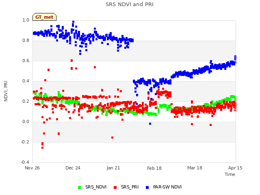This screenshot has height=195, width=260.
Task: Click the chart title SRS NDVI and PRI
Action: (x=130, y=4)
